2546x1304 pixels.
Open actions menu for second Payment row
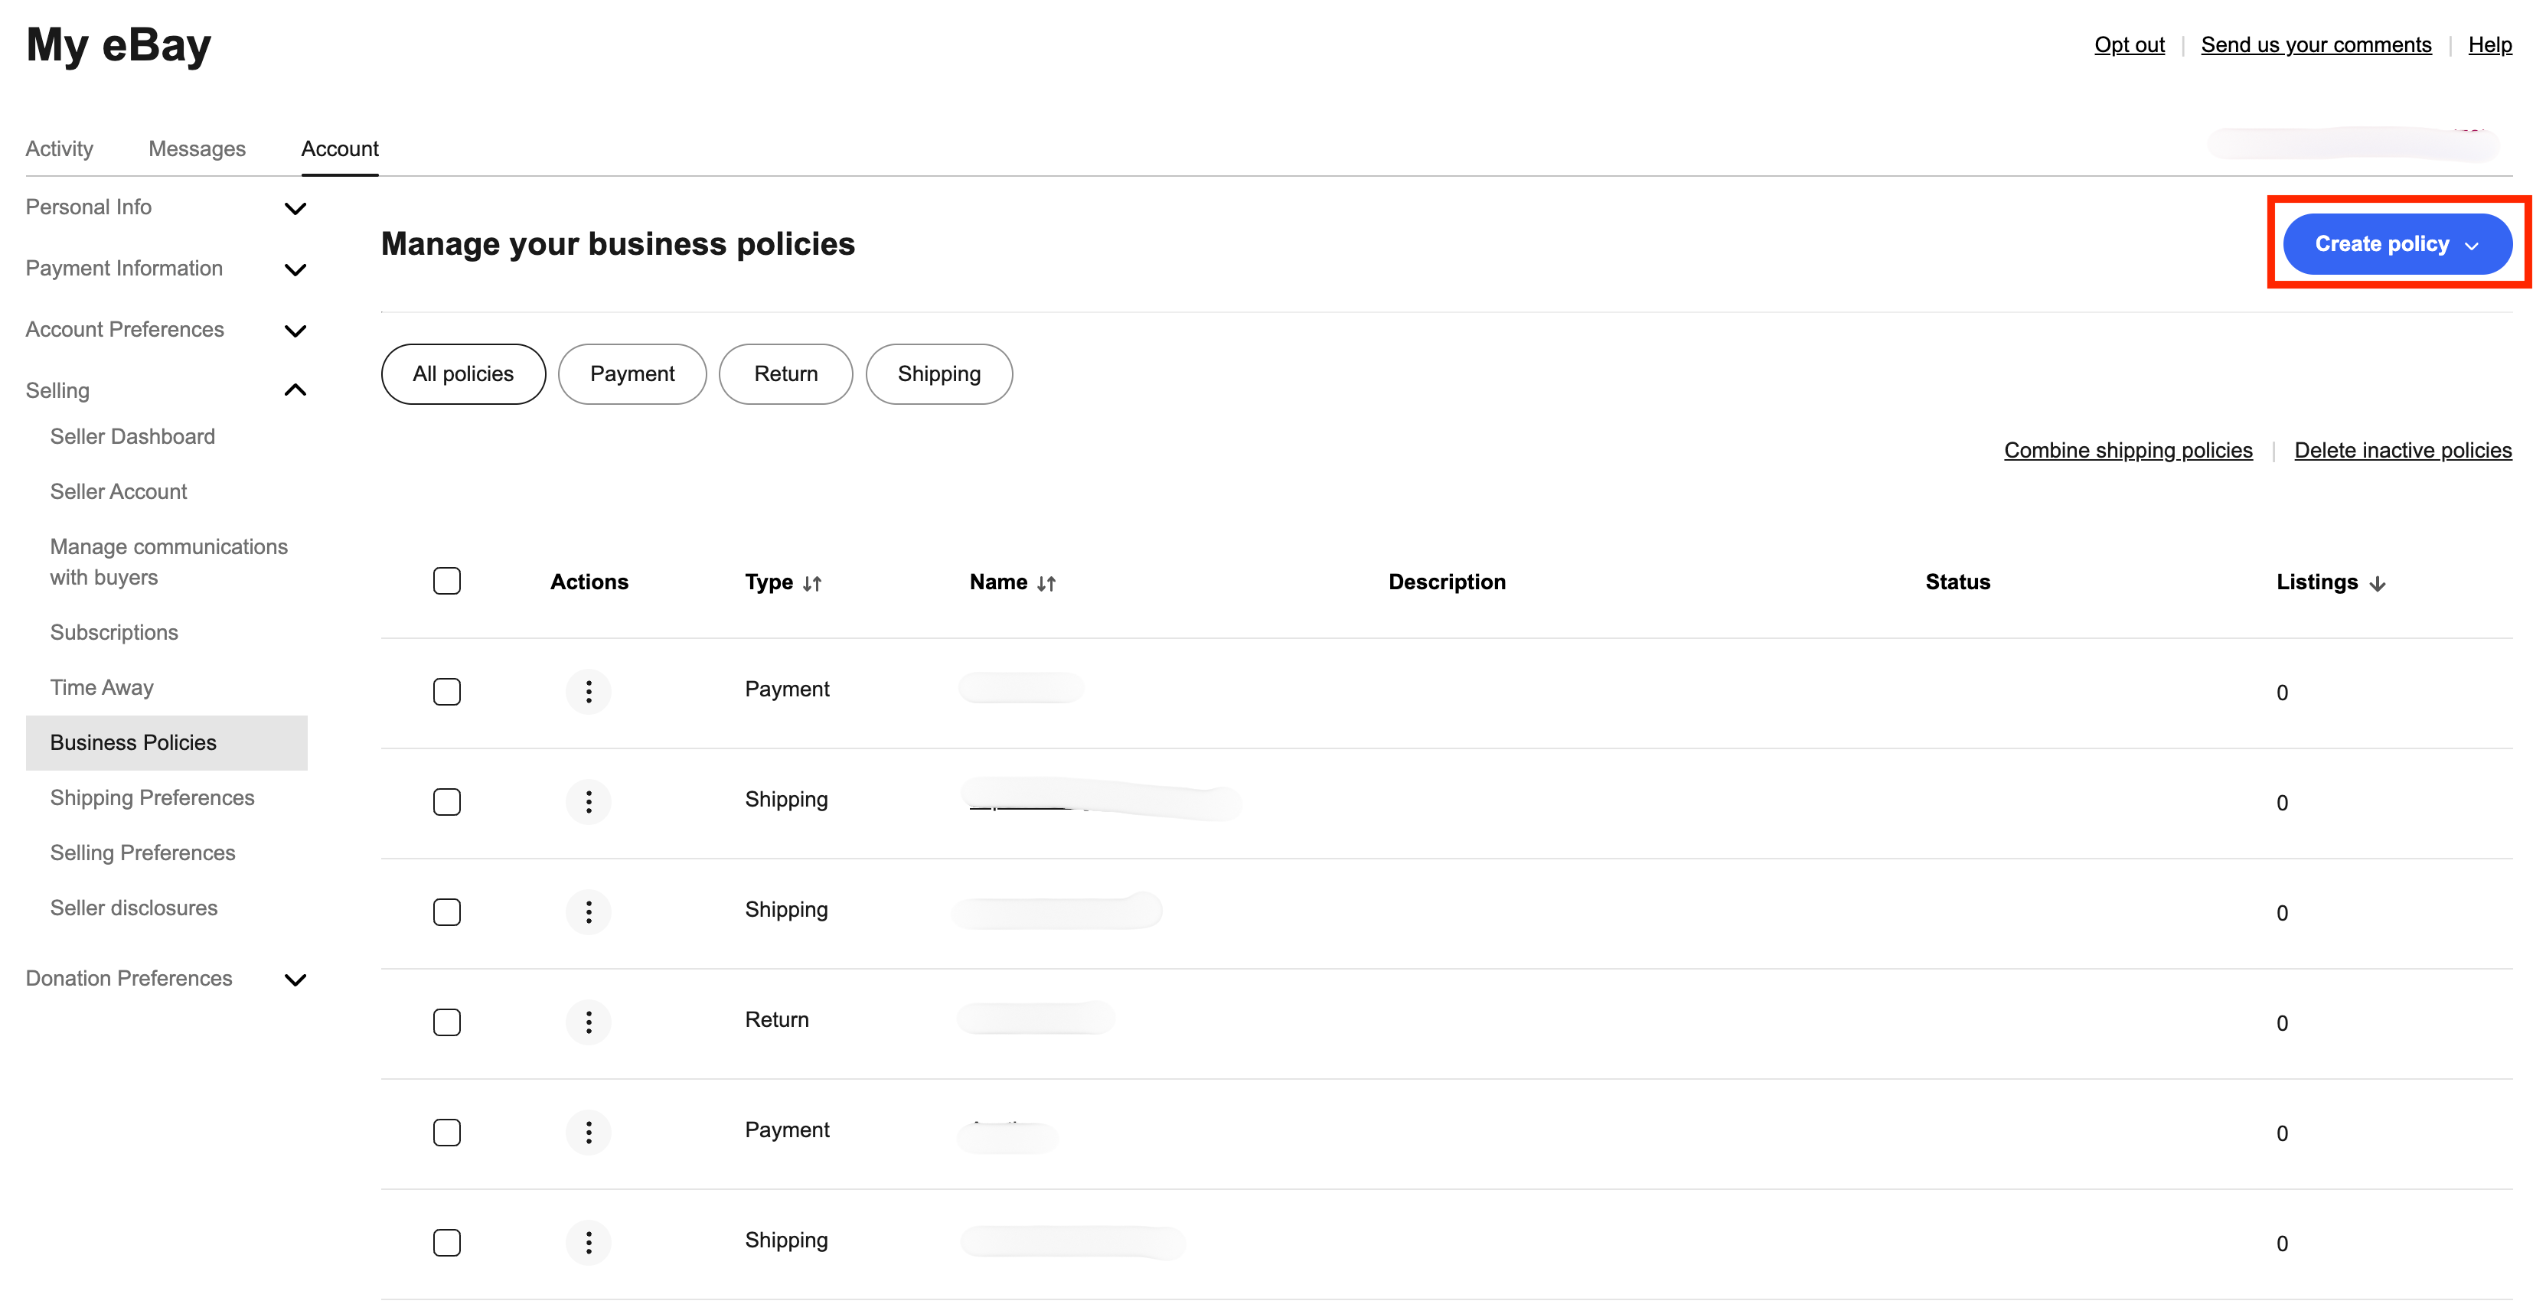[588, 1132]
